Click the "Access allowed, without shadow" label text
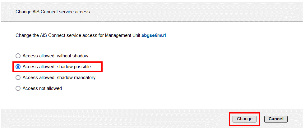This screenshot has height=129, width=305. pyautogui.click(x=55, y=56)
